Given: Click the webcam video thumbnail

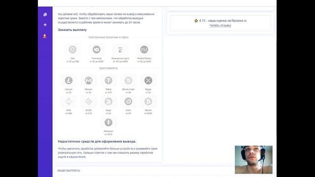Looking at the screenshot, I should click(254, 159).
